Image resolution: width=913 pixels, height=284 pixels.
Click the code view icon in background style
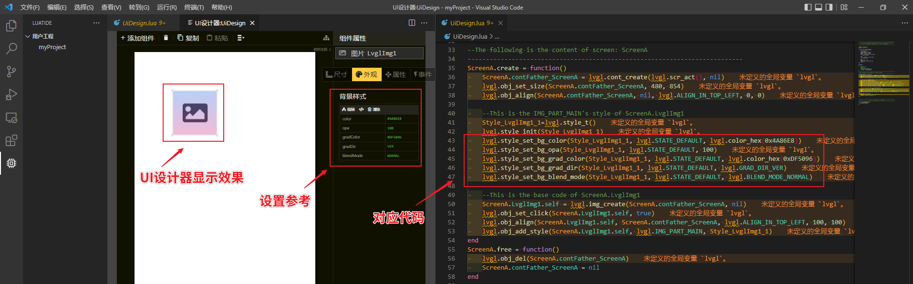pos(361,109)
